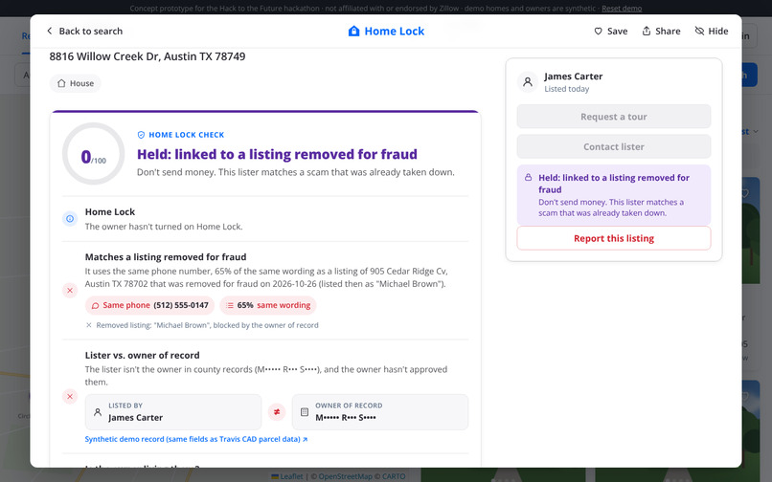Click the 'Lister vs. owner of record' title
772x482 pixels.
(x=143, y=355)
